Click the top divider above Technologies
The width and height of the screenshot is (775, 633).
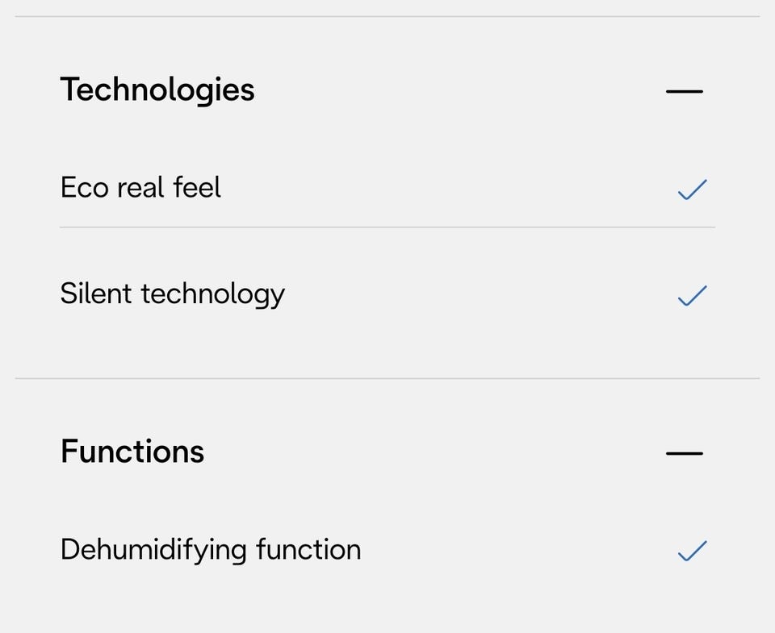coord(387,16)
